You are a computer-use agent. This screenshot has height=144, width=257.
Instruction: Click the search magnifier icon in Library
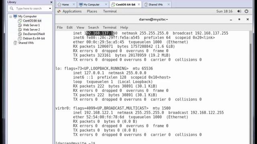(x=12, y=8)
